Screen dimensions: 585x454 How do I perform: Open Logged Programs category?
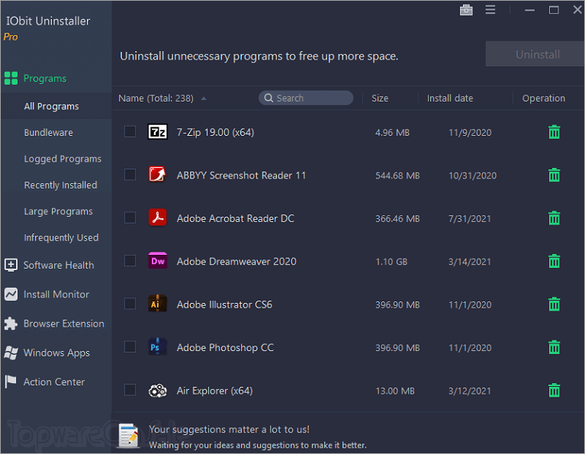click(x=63, y=159)
